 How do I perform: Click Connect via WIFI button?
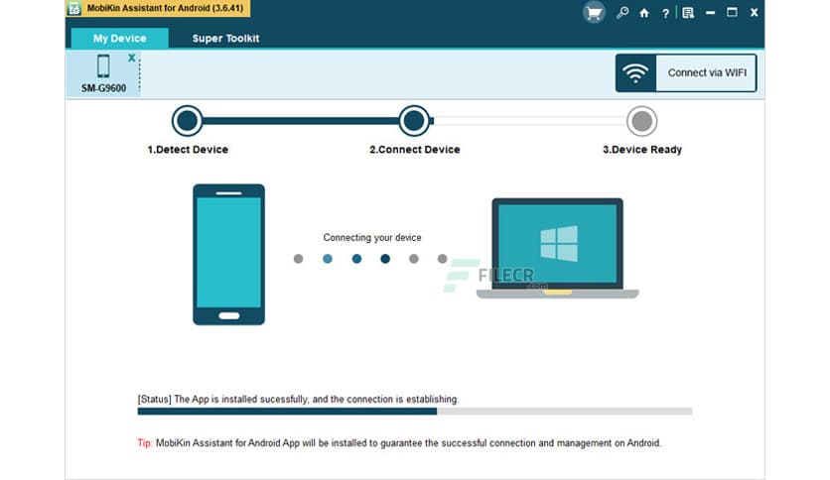coord(686,73)
